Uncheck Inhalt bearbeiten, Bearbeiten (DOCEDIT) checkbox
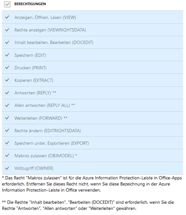Image resolution: width=186 pixels, height=215 pixels. click(7, 42)
